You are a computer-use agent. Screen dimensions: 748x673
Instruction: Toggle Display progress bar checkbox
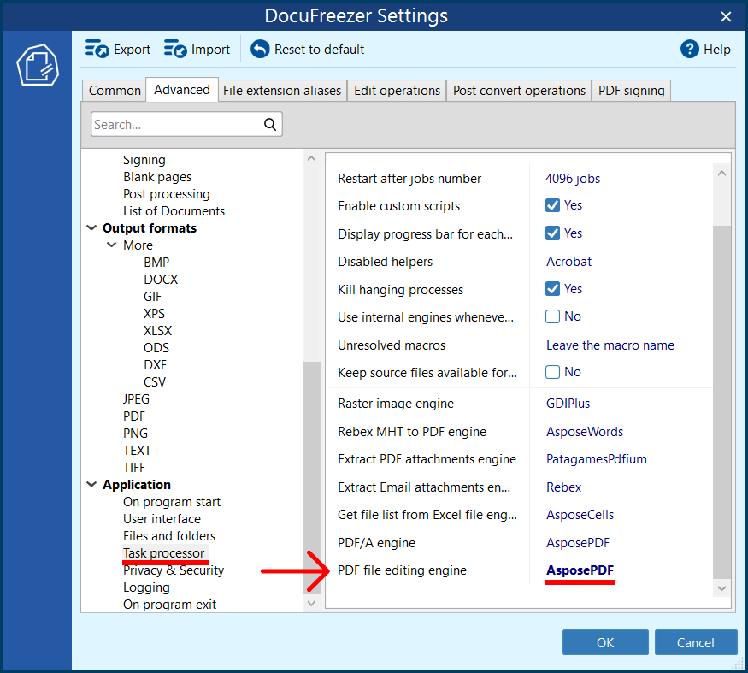tap(552, 233)
